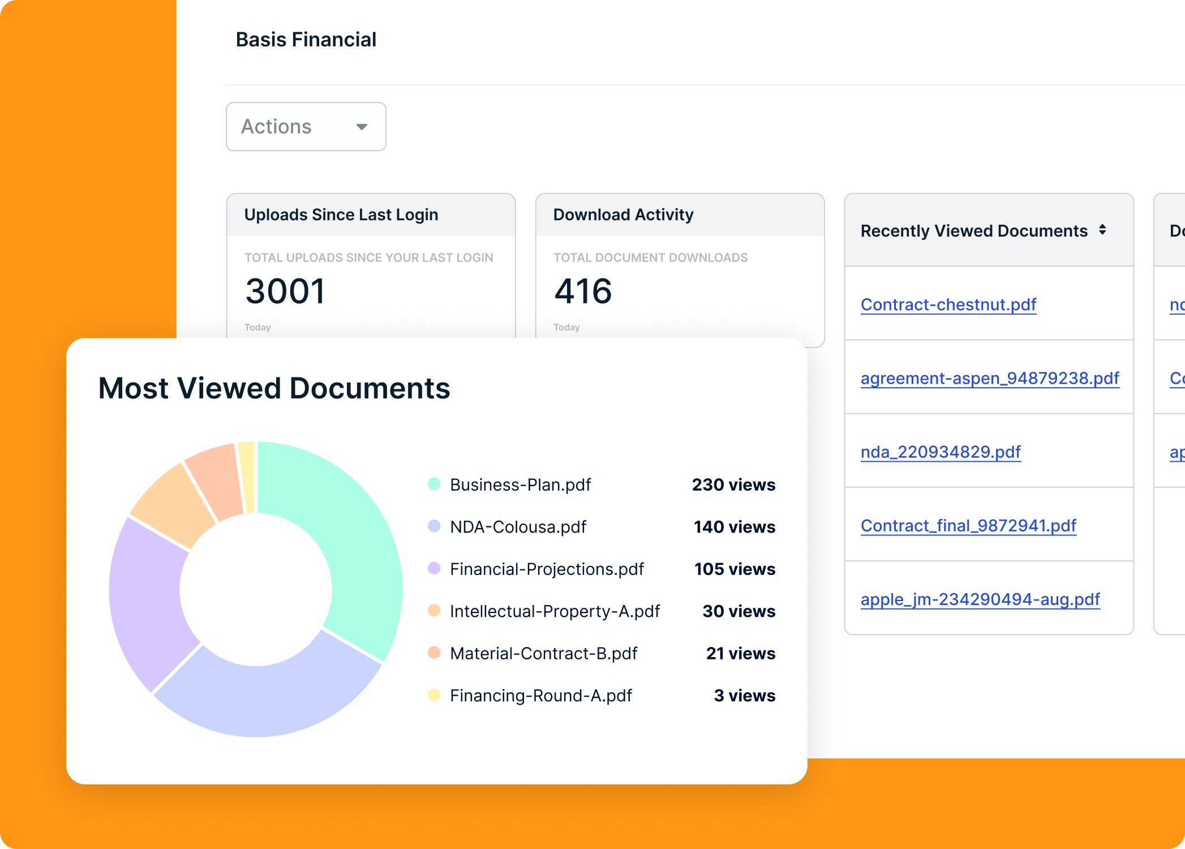This screenshot has height=849, width=1185.
Task: Open agreement-aspen_94879238.pdf link
Action: tap(989, 378)
